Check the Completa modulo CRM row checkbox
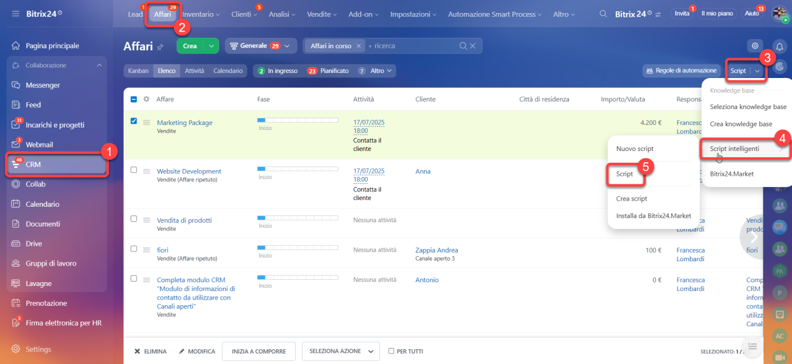This screenshot has width=792, height=364. coord(134,279)
